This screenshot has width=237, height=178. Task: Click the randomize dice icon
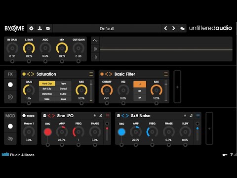[182, 28]
